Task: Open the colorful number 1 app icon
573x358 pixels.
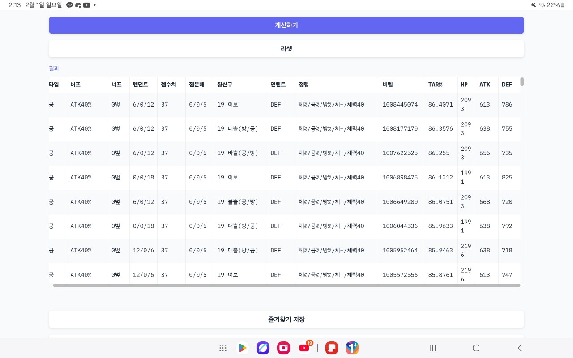Action: (352, 348)
